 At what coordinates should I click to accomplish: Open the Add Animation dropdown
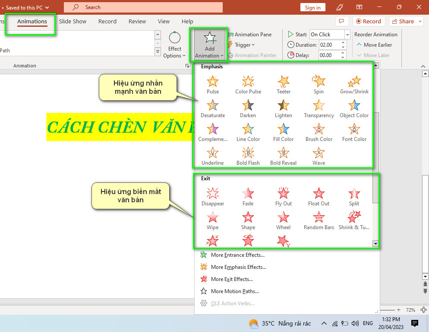[210, 45]
